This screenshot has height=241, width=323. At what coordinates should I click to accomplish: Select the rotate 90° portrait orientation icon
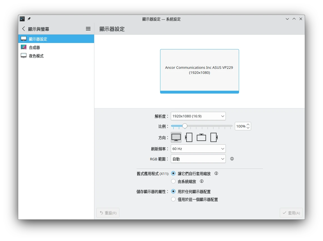189,137
